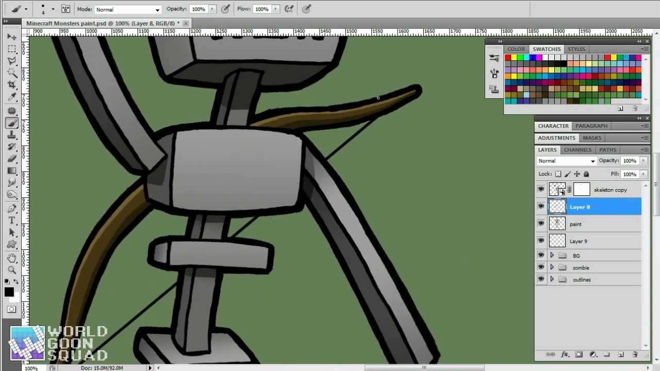Select the Rectangular Marquee tool
Screen dimensions: 660x371
(12, 49)
